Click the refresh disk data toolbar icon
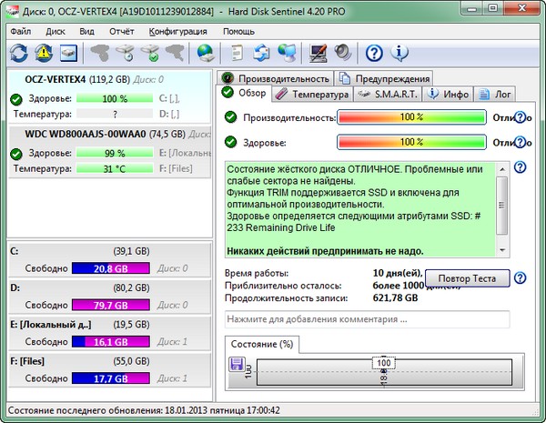This screenshot has height=423, width=546. (x=19, y=53)
